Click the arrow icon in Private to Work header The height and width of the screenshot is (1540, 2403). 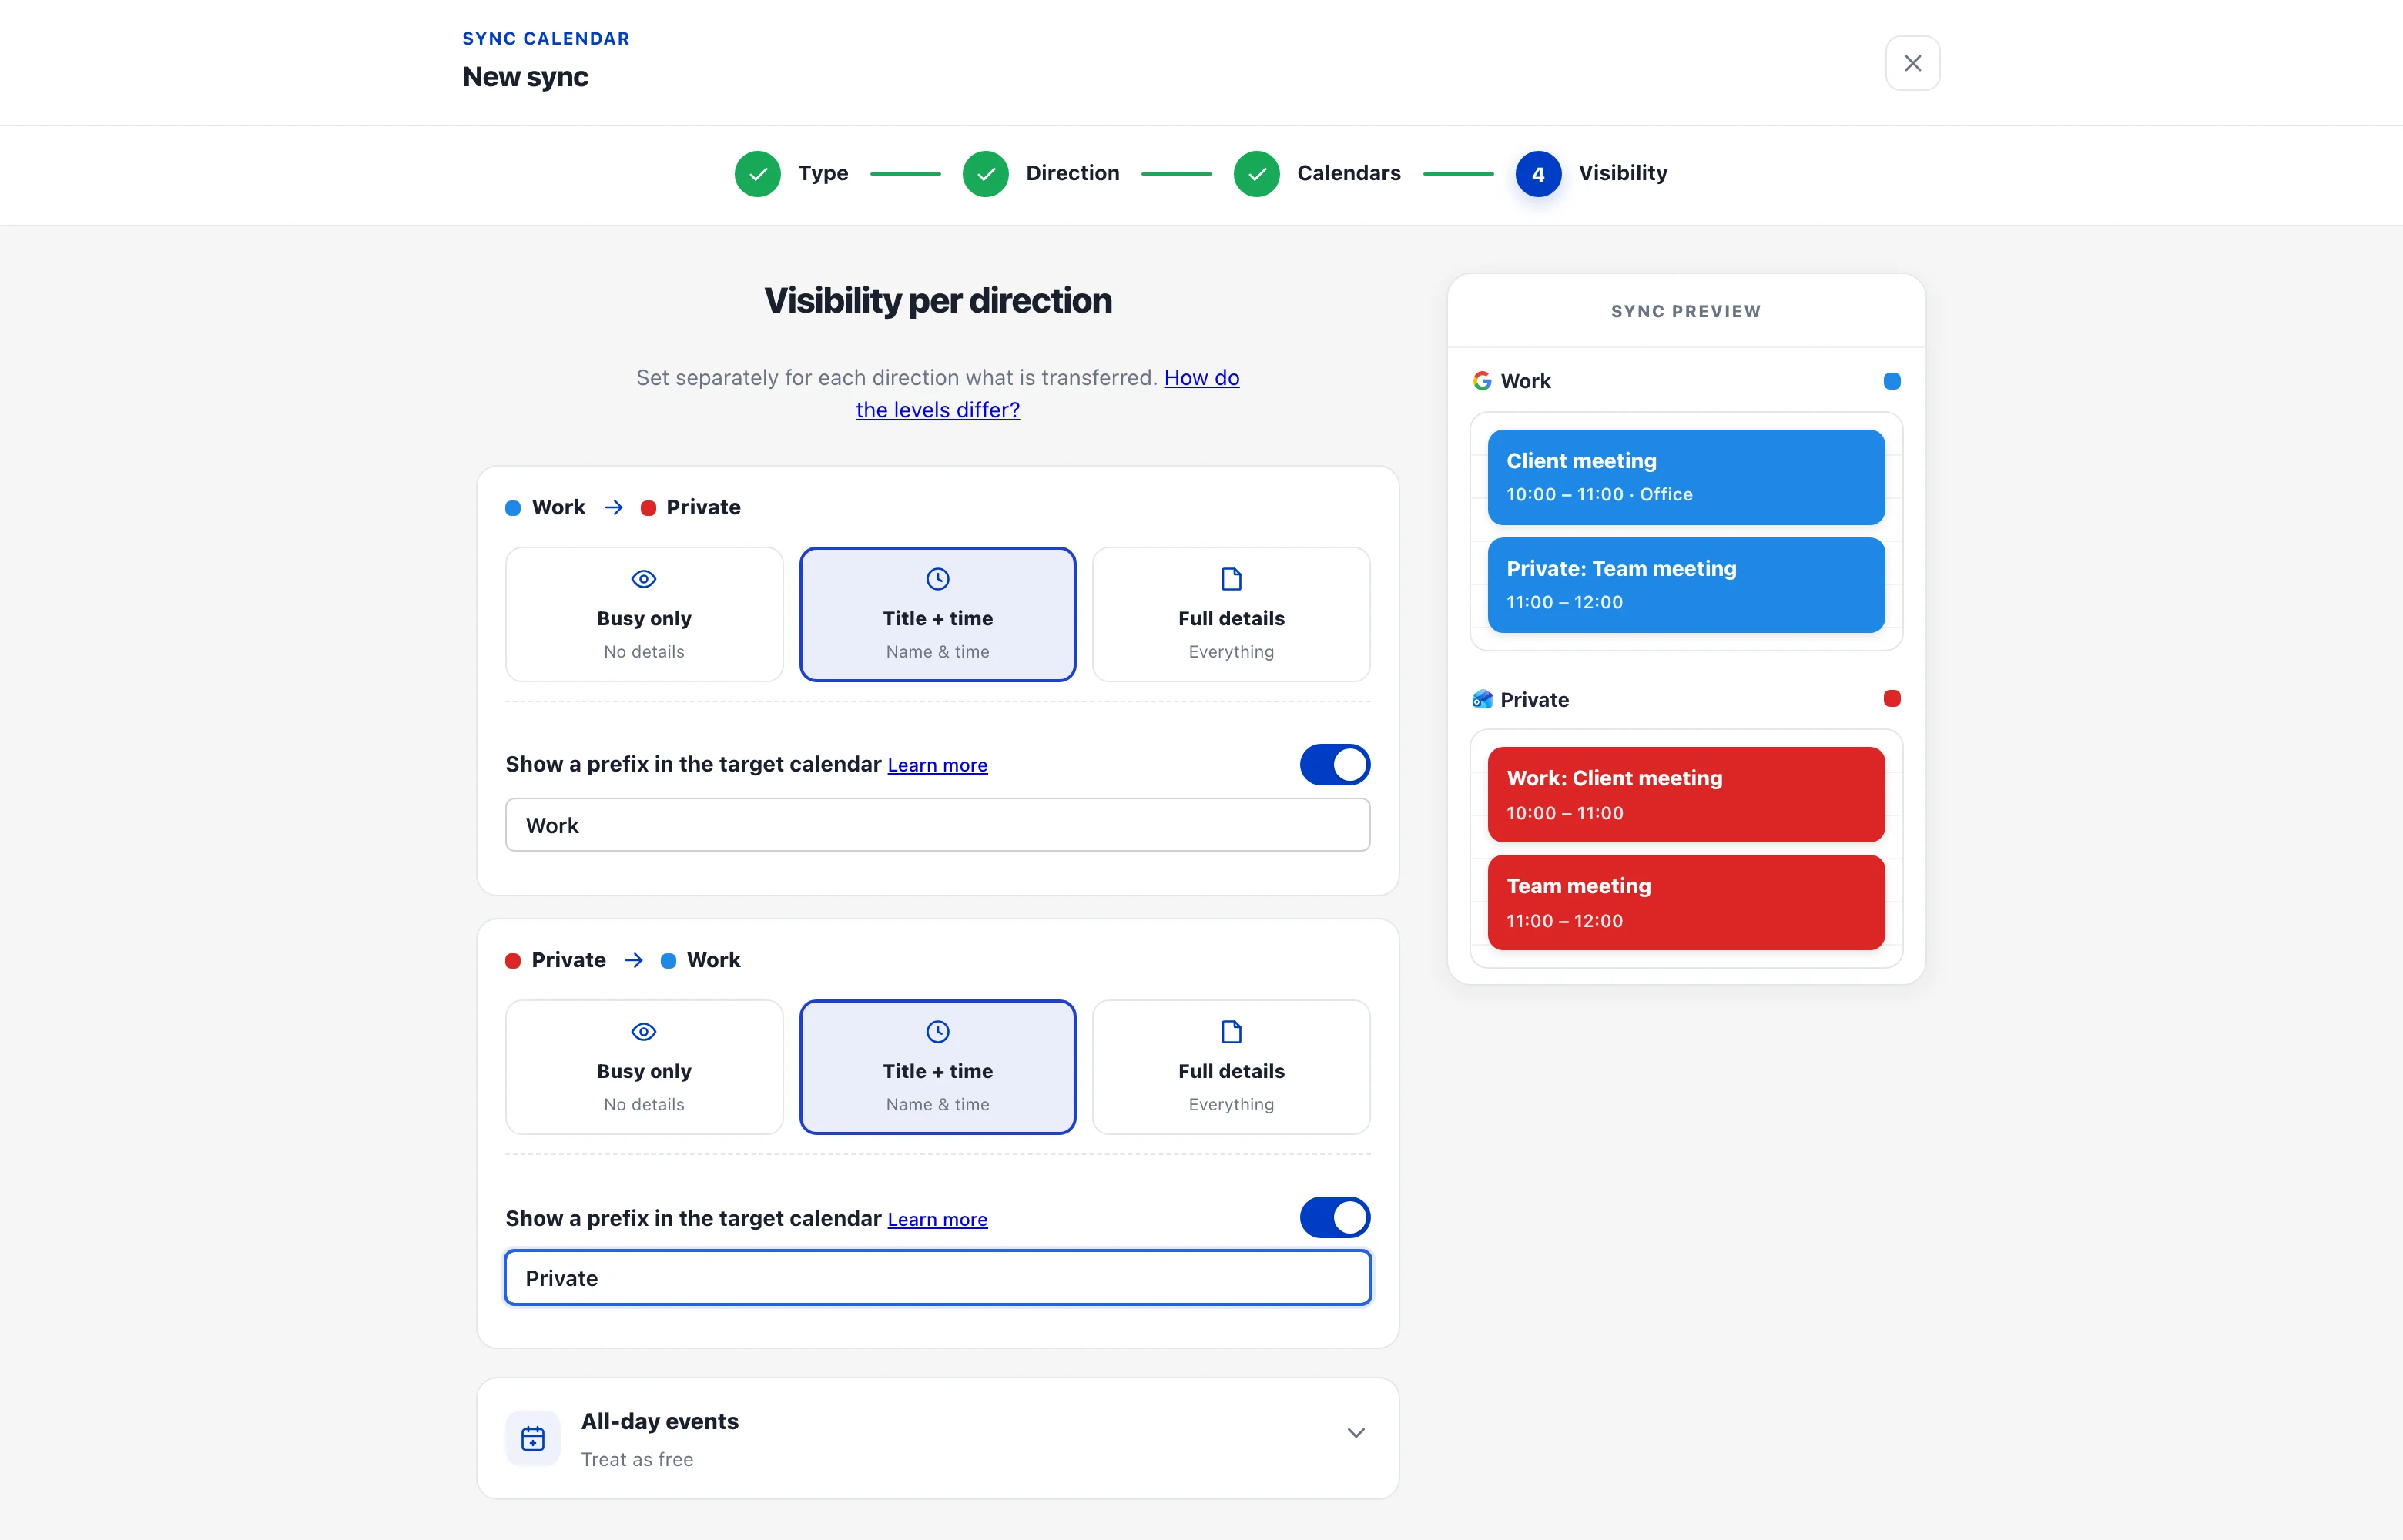point(634,961)
